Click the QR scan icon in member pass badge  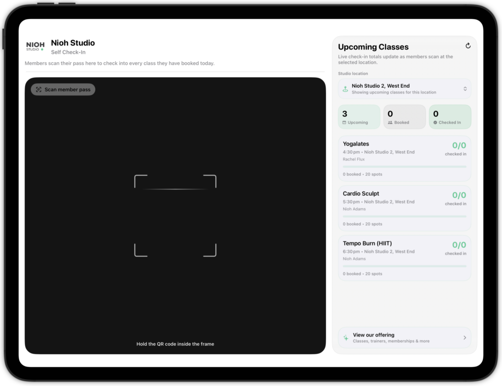[x=39, y=90]
